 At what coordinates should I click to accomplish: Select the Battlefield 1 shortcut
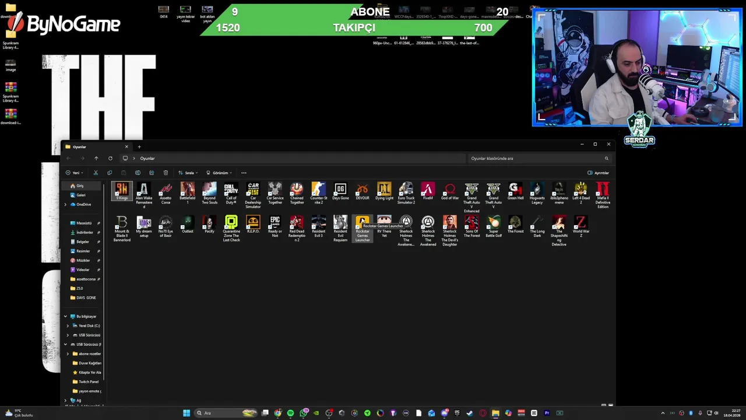188,194
